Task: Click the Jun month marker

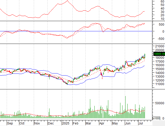Action: pos(127,124)
